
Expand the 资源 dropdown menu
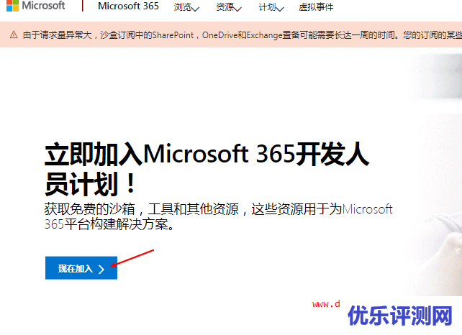(x=229, y=6)
